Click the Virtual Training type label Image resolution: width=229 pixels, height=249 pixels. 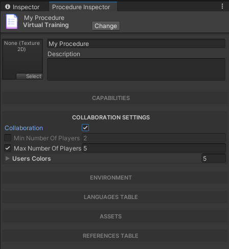(46, 25)
